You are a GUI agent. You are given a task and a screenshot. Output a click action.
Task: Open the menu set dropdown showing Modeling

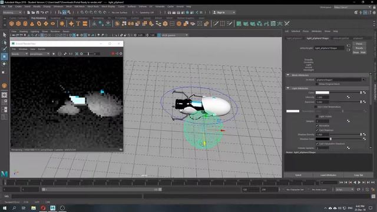[12, 12]
